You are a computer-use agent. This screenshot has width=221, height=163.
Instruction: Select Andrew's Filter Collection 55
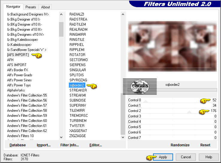(27, 95)
